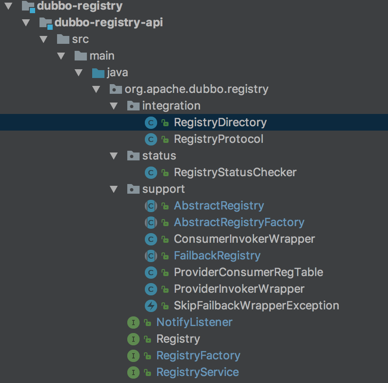
Task: Click the FailbackRegistry abstract class icon
Action: pyautogui.click(x=151, y=256)
